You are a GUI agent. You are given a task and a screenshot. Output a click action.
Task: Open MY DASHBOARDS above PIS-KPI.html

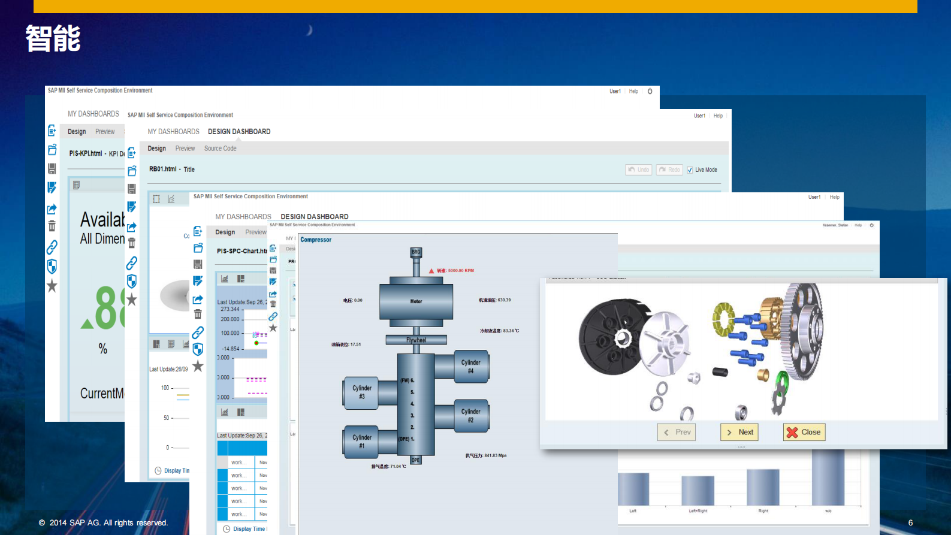[x=93, y=114]
